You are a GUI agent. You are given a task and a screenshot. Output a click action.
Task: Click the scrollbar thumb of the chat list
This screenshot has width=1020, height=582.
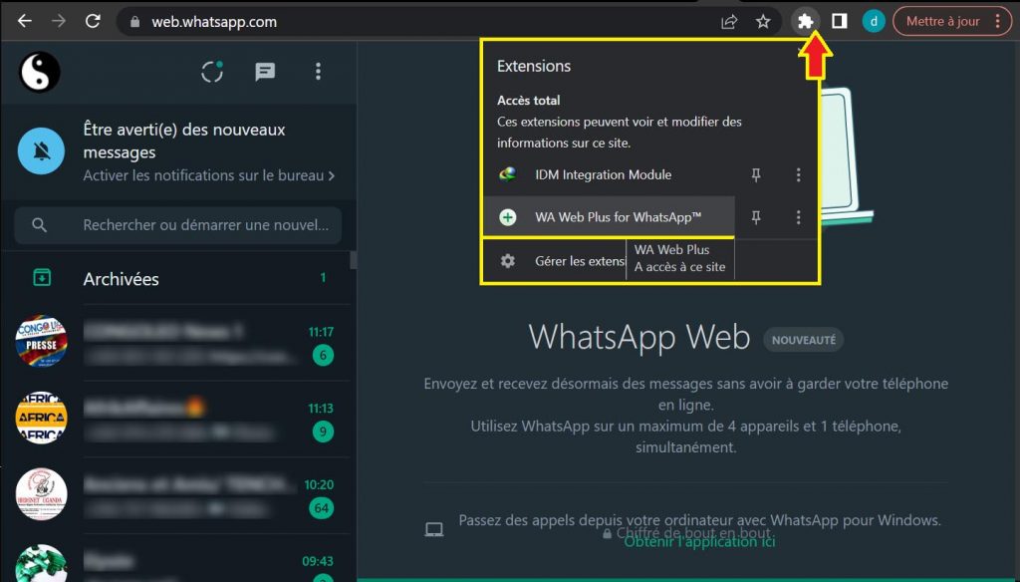[354, 260]
